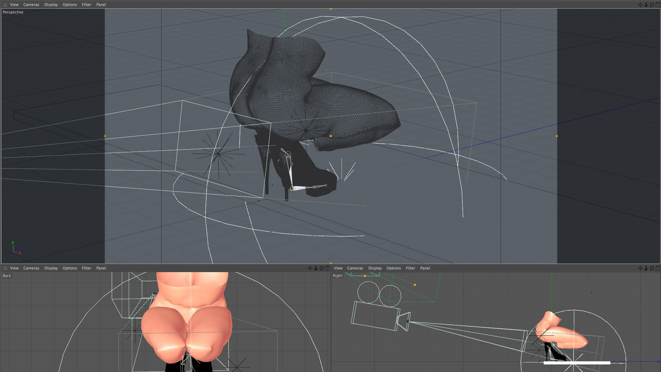Open the Cameras menu in Perspective viewport
661x372 pixels.
[x=31, y=4]
